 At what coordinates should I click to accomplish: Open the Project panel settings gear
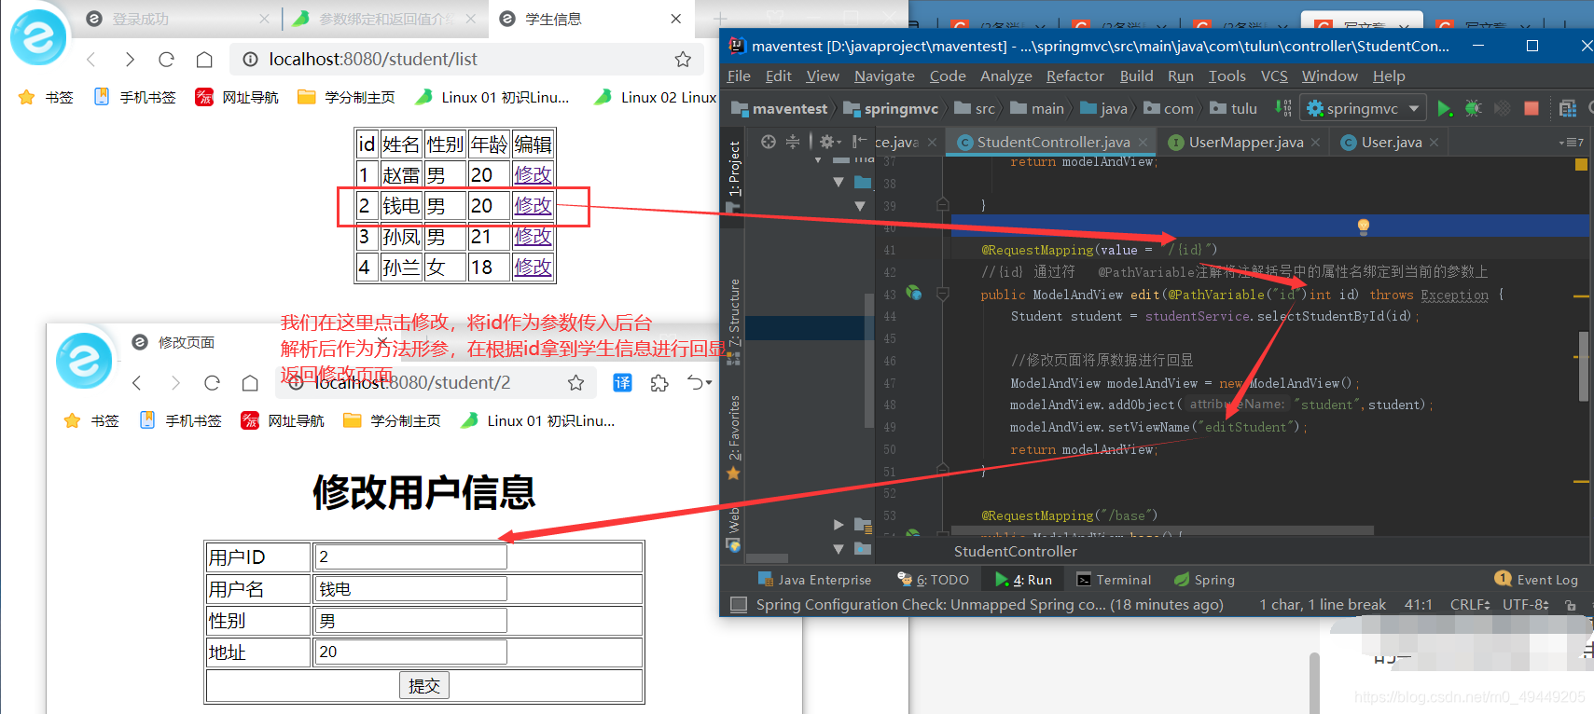[x=827, y=142]
